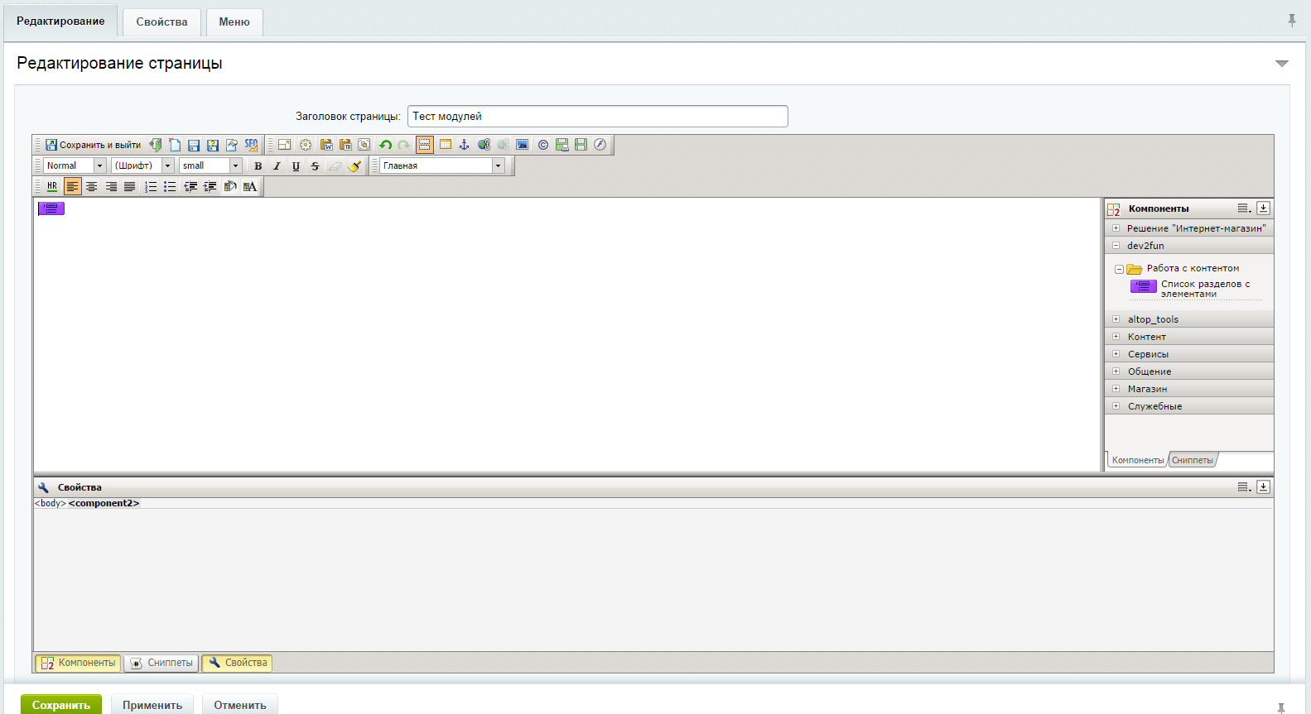This screenshot has width=1311, height=714.
Task: Insert an image with the picture icon
Action: coord(522,145)
